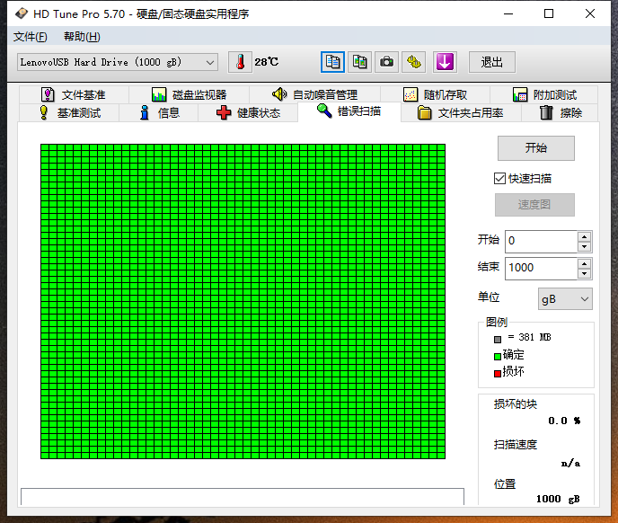The image size is (618, 523).
Task: Open options with the tools icon
Action: click(413, 62)
